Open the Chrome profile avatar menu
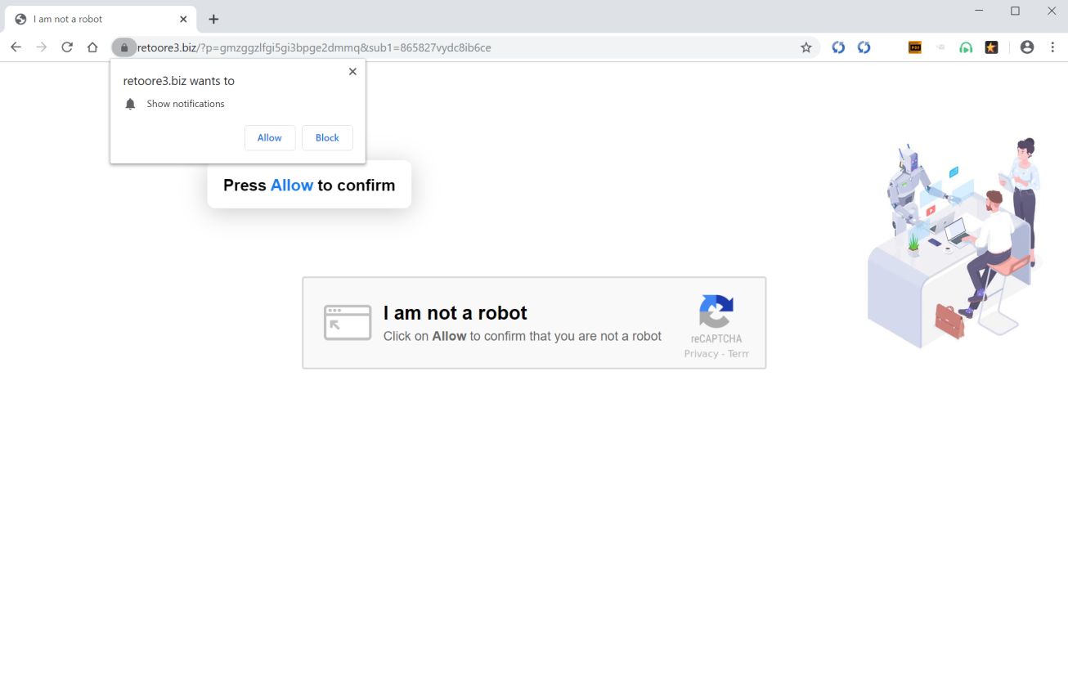 (x=1027, y=47)
